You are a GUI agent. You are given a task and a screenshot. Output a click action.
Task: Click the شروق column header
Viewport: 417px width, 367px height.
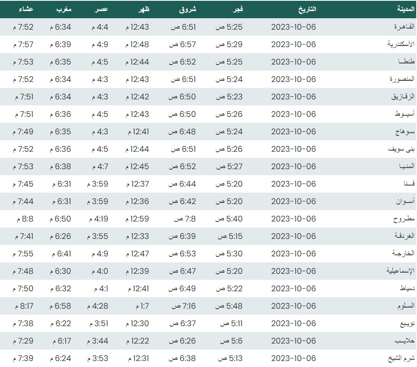click(x=188, y=9)
